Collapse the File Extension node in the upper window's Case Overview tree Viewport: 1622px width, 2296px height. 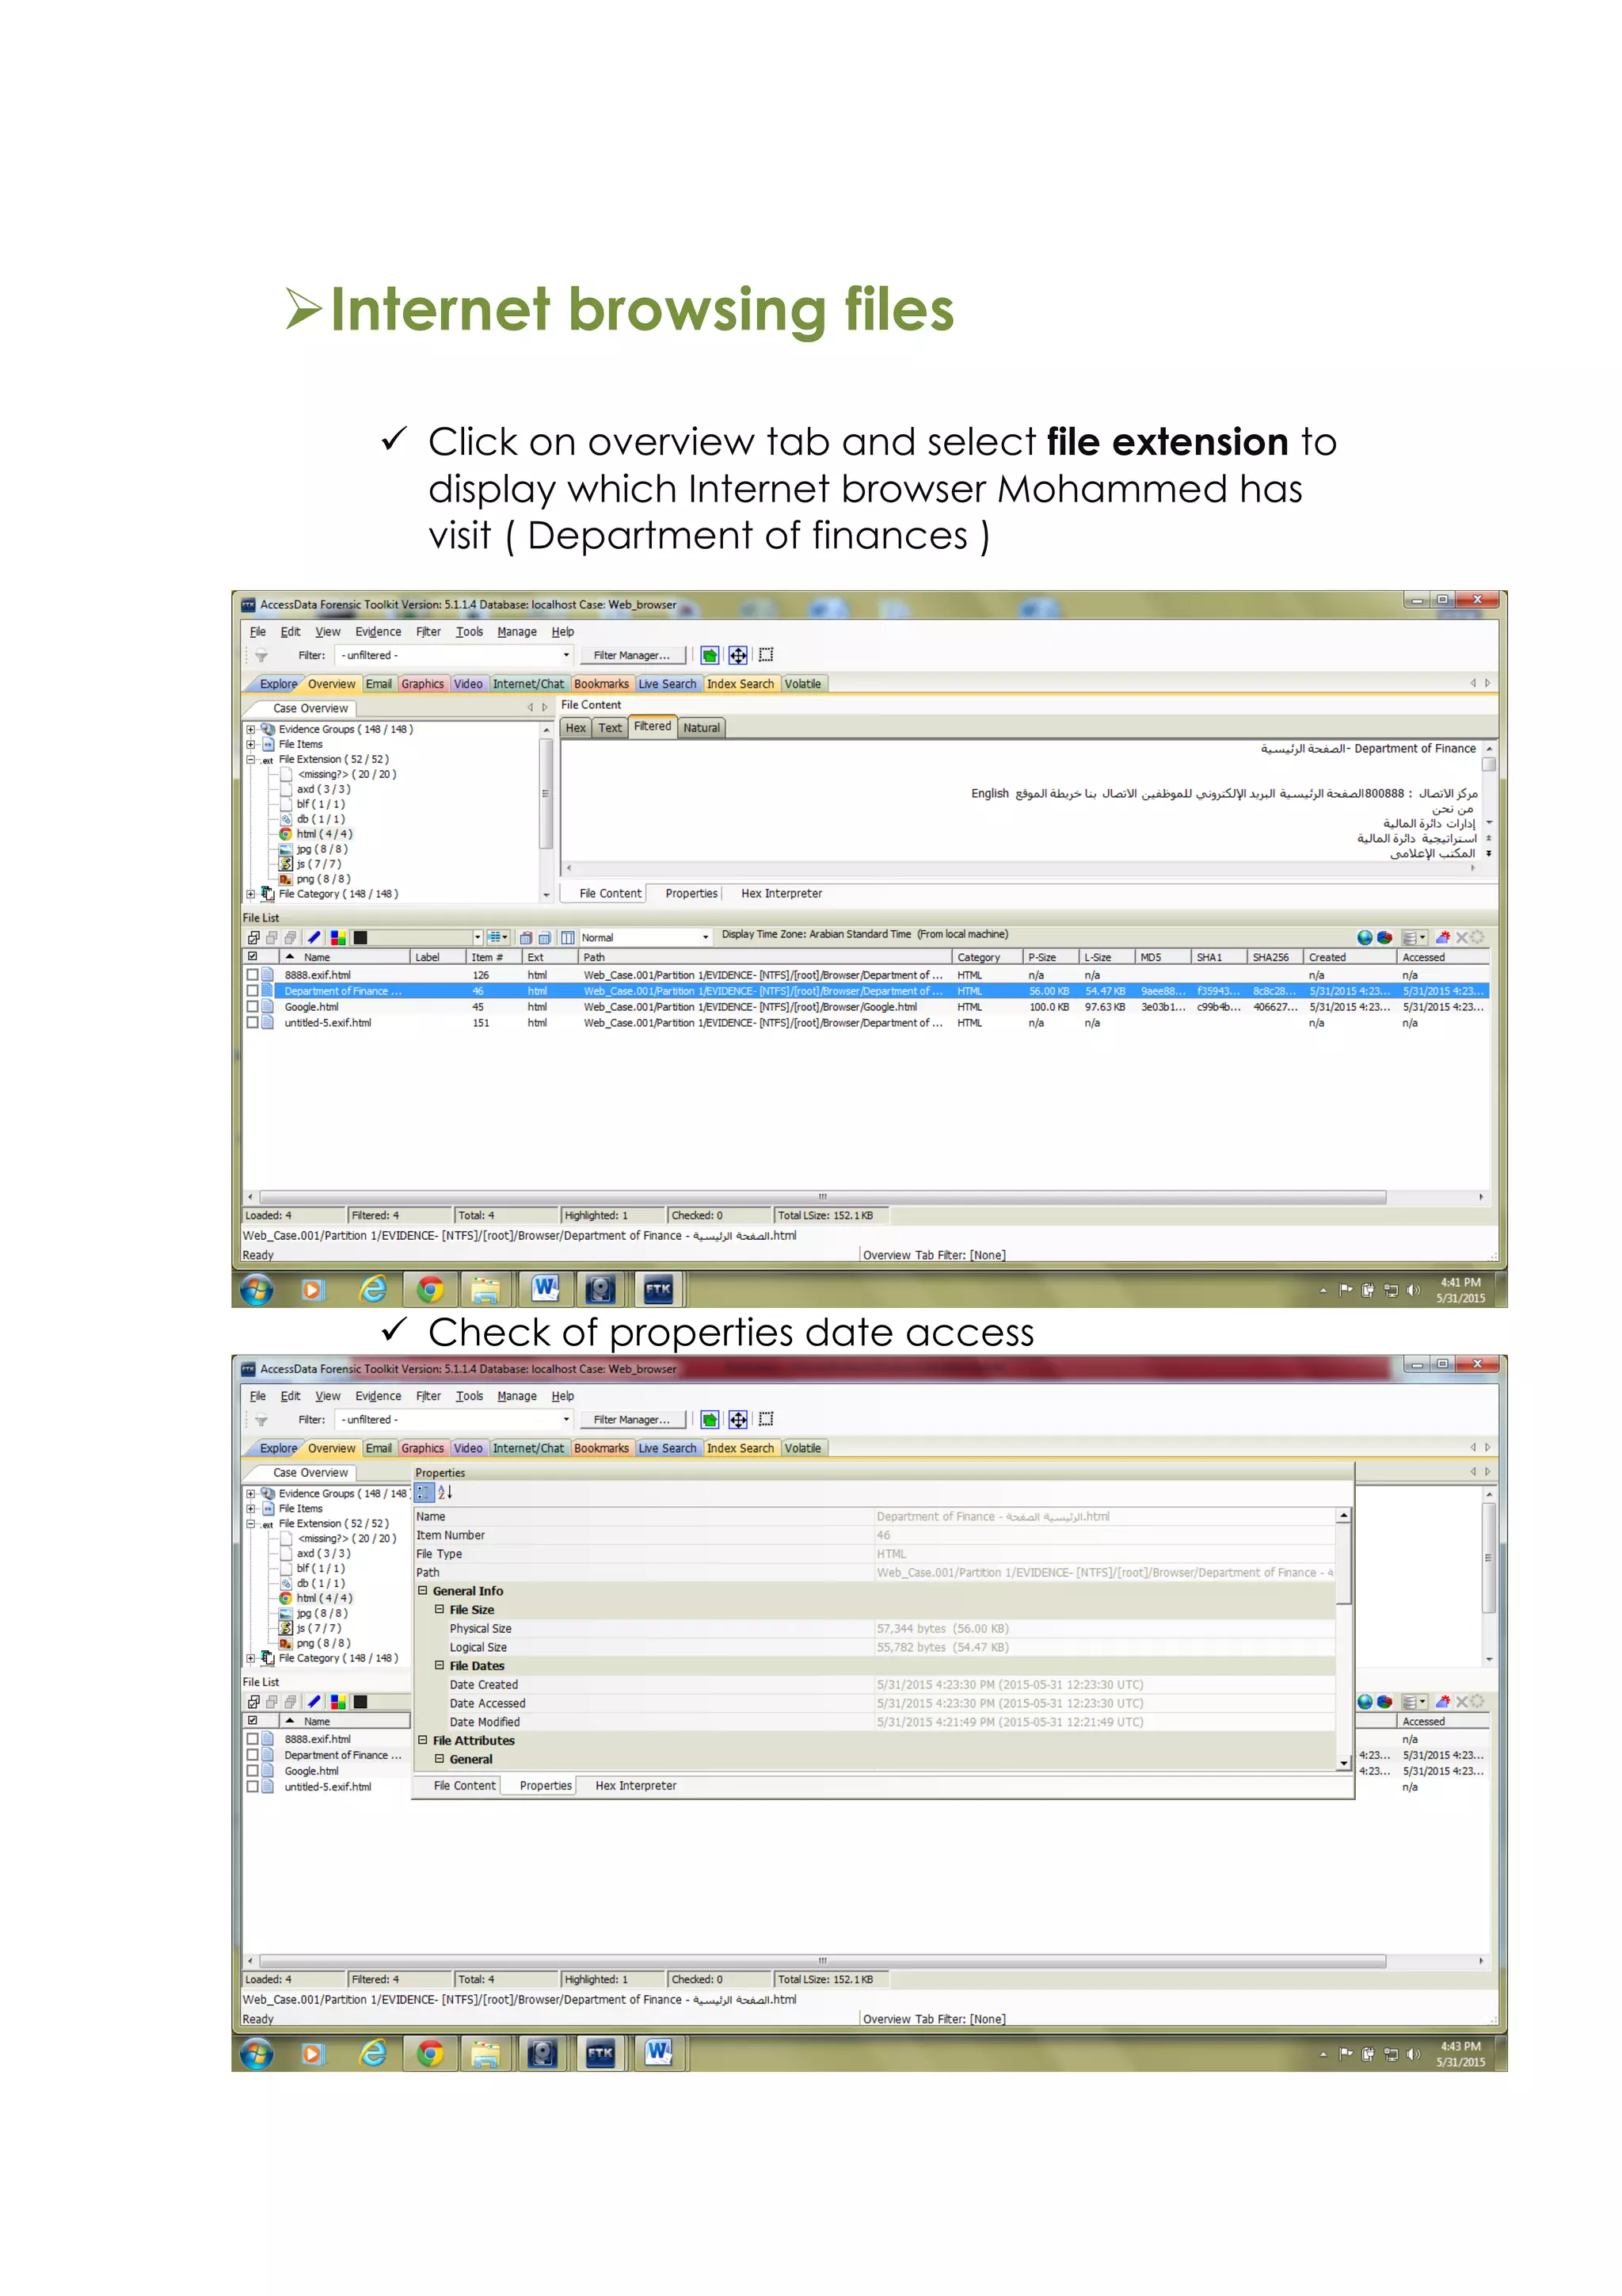251,759
